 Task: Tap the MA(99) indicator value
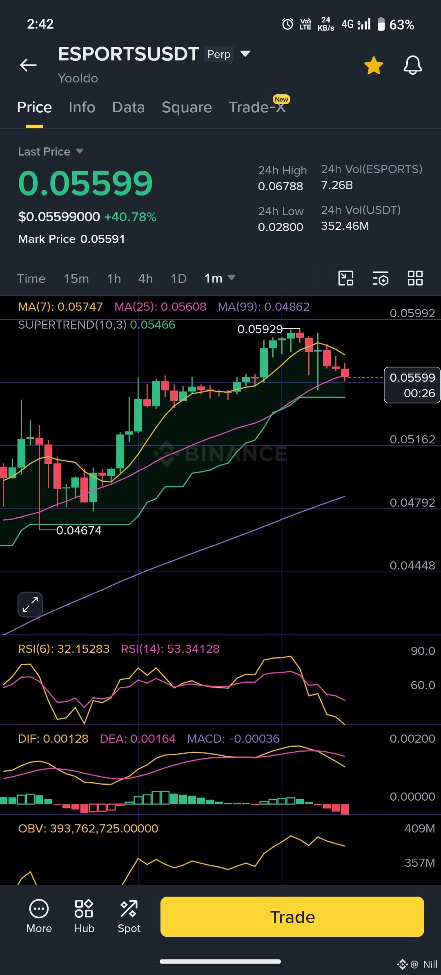click(264, 307)
